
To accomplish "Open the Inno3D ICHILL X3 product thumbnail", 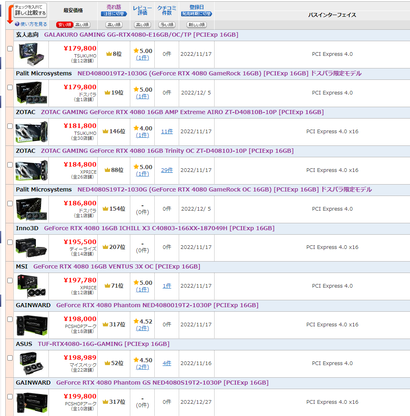I will pos(32,248).
